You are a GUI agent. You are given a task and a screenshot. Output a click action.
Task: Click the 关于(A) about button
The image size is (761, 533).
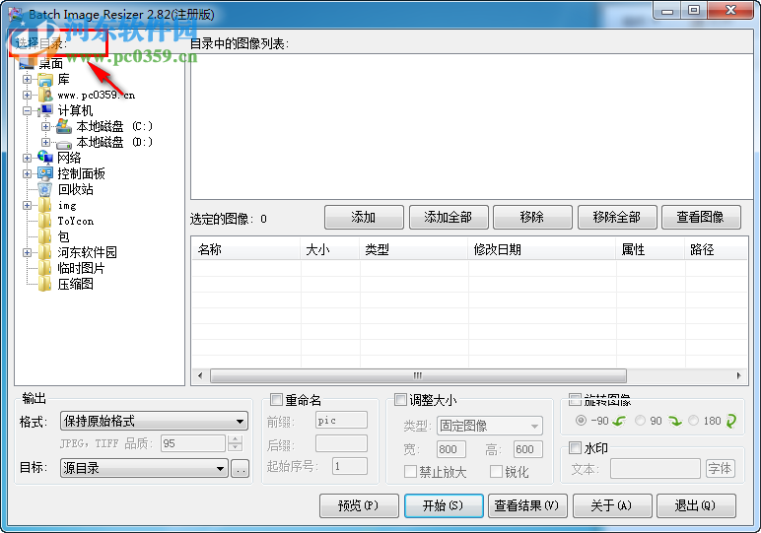pyautogui.click(x=612, y=505)
